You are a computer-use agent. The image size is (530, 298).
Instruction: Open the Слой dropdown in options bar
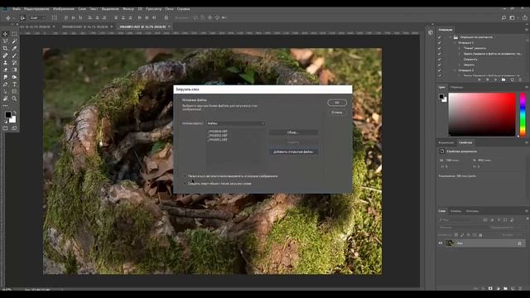37,17
